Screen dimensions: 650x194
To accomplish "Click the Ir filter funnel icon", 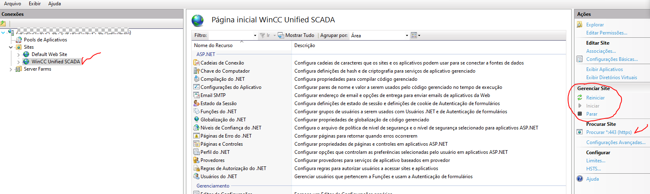I will point(262,36).
